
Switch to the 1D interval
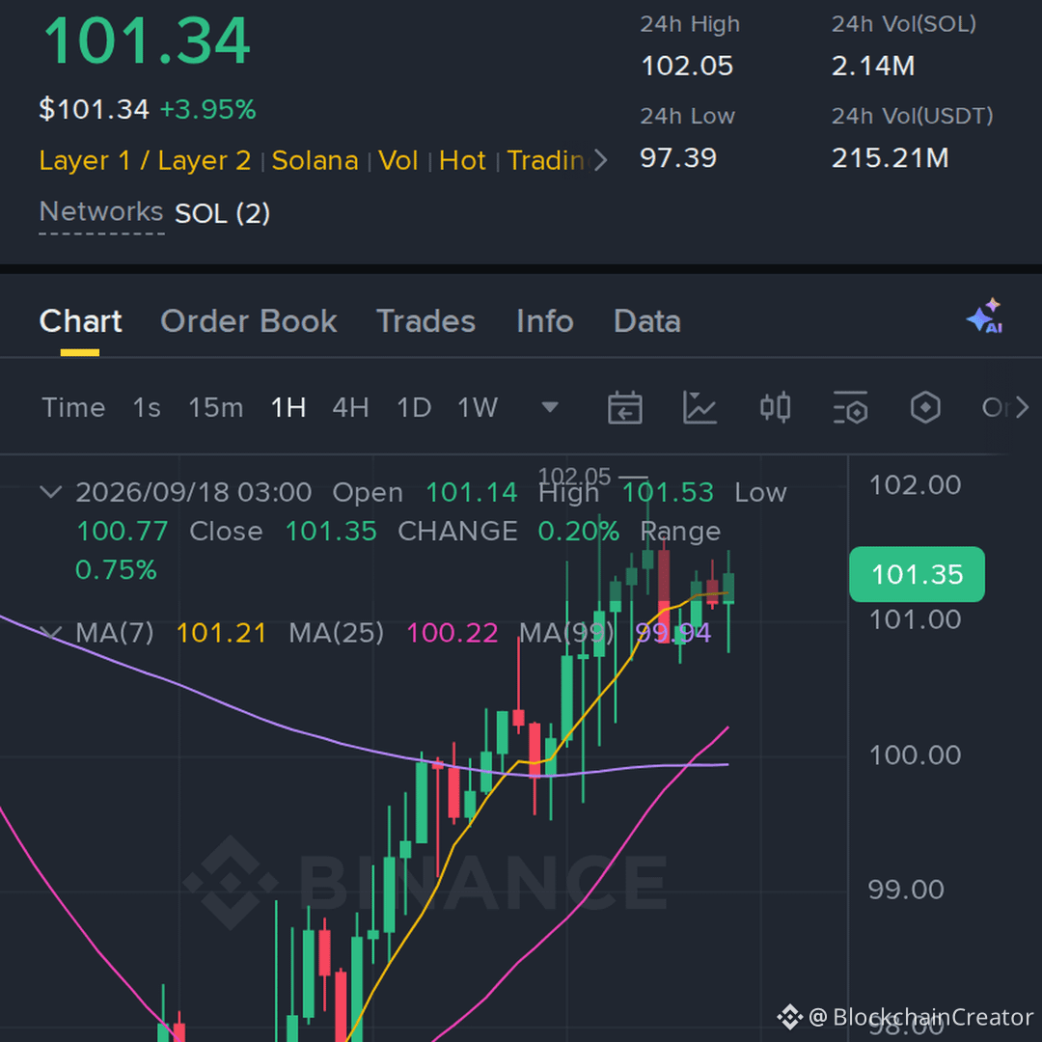pos(413,407)
